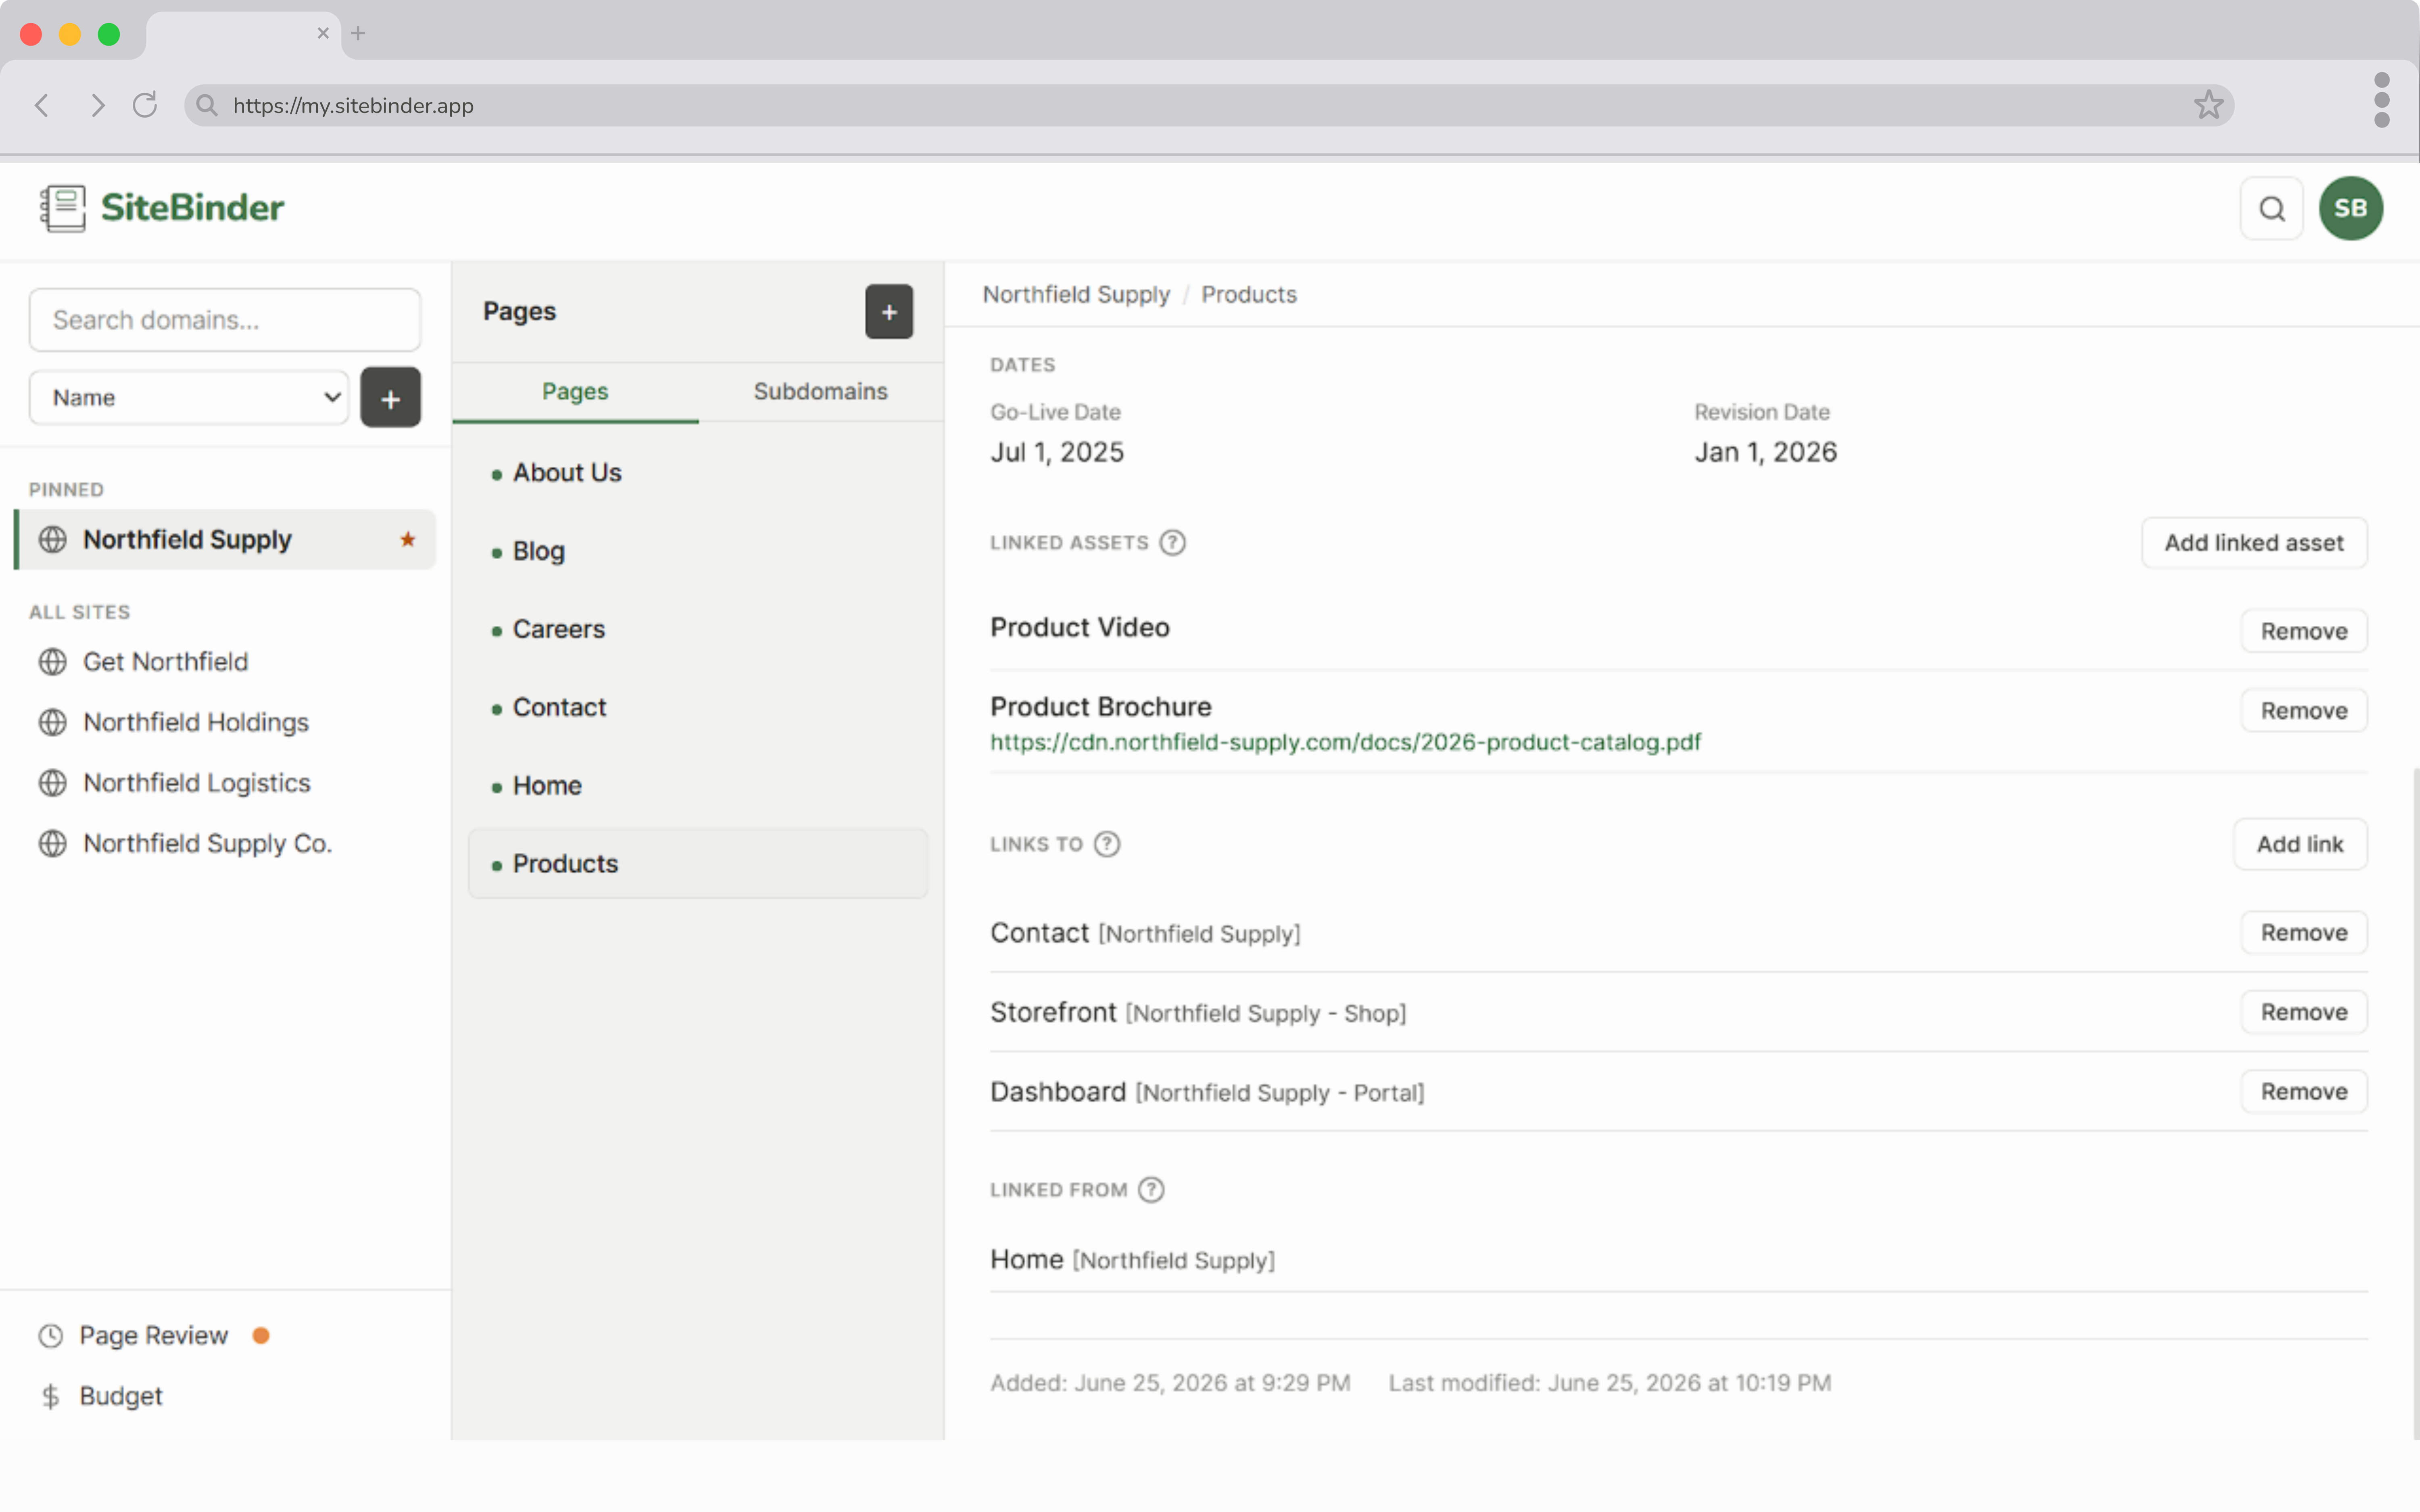Open the Storefront link entry
This screenshot has height=1512, width=2420.
tap(1198, 1012)
